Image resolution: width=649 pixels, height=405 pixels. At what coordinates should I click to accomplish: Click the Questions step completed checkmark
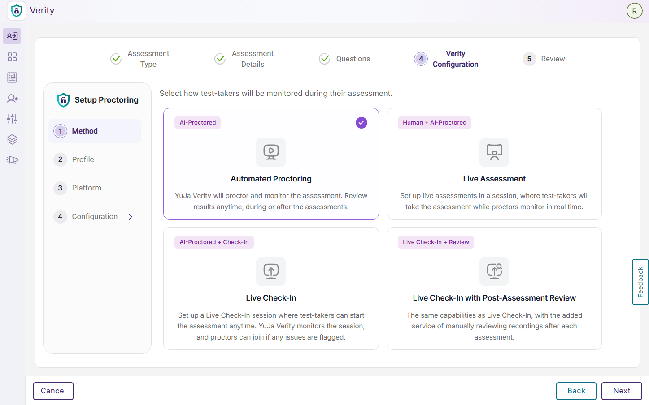(x=325, y=59)
